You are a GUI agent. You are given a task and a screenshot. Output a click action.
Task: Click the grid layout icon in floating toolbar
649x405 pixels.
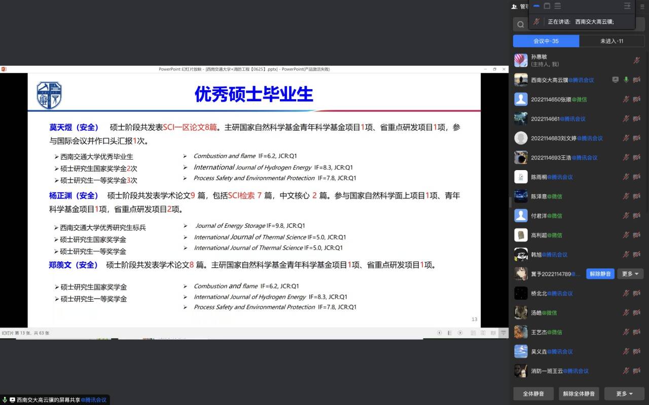(x=547, y=6)
